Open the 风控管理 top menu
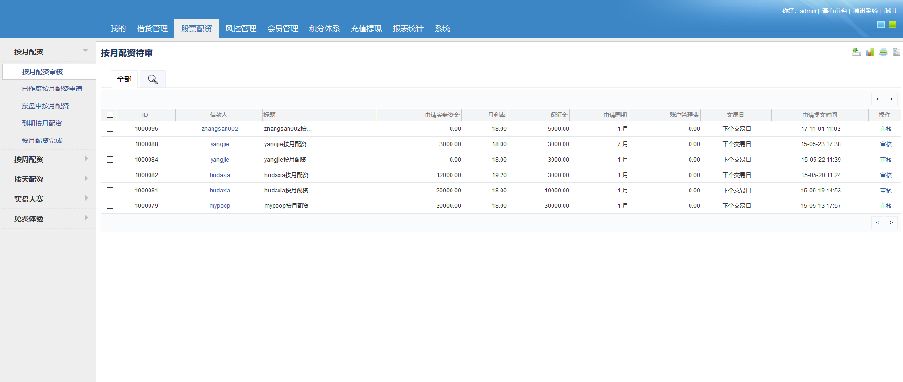Screen dimensions: 903x382 [240, 29]
